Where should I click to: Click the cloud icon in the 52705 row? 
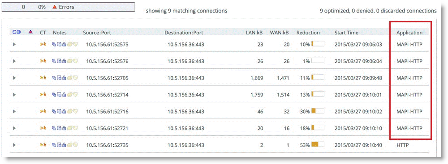click(x=70, y=78)
